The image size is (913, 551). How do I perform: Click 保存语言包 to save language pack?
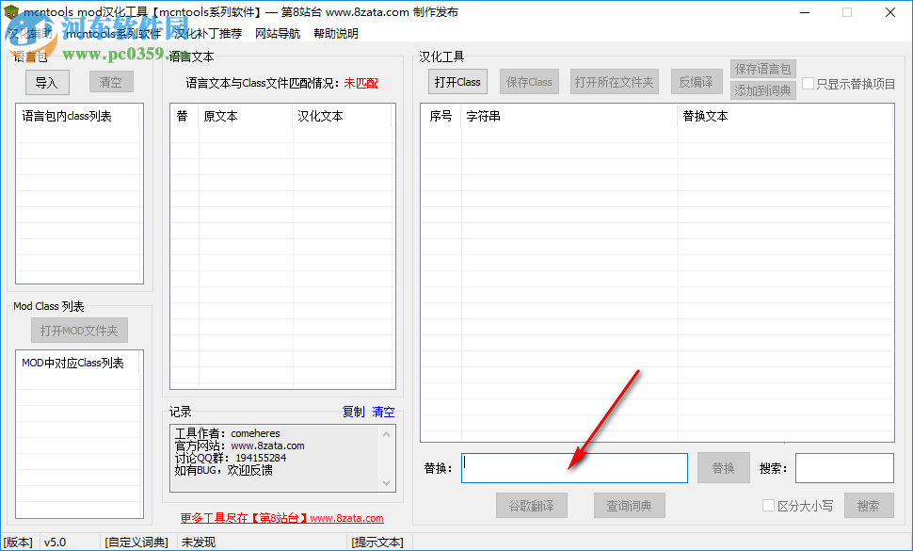click(761, 68)
